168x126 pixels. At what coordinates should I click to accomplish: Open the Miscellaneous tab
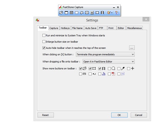[x=134, y=28]
